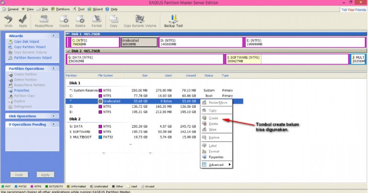Image resolution: width=368 pixels, height=193 pixels.
Task: Collapse the 0 Operations Pending panel
Action: [x=54, y=124]
